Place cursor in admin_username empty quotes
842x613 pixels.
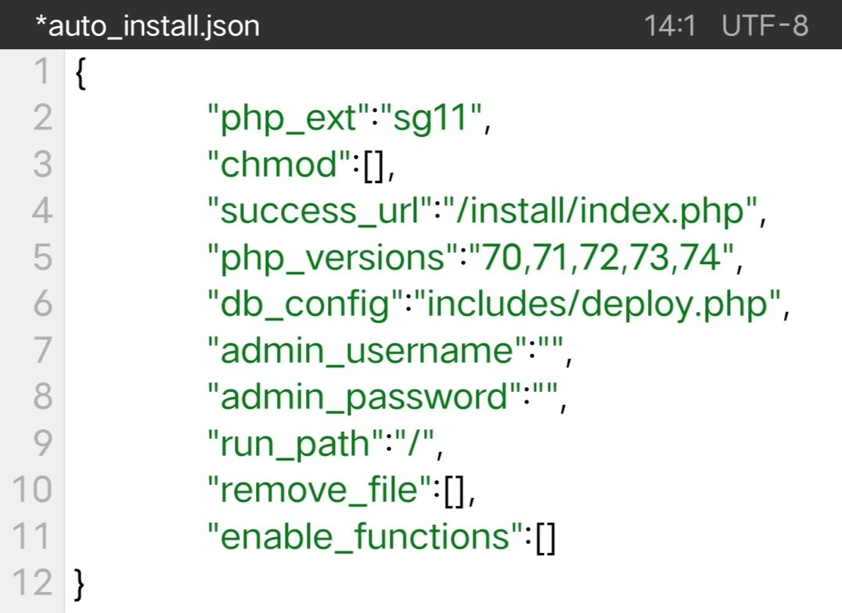pos(551,350)
